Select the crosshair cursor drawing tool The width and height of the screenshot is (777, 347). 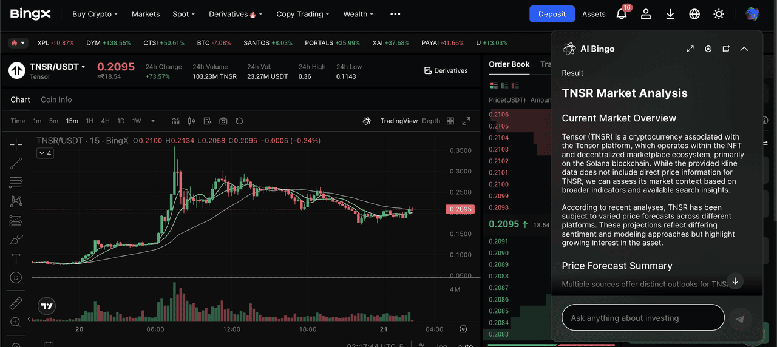tap(16, 144)
